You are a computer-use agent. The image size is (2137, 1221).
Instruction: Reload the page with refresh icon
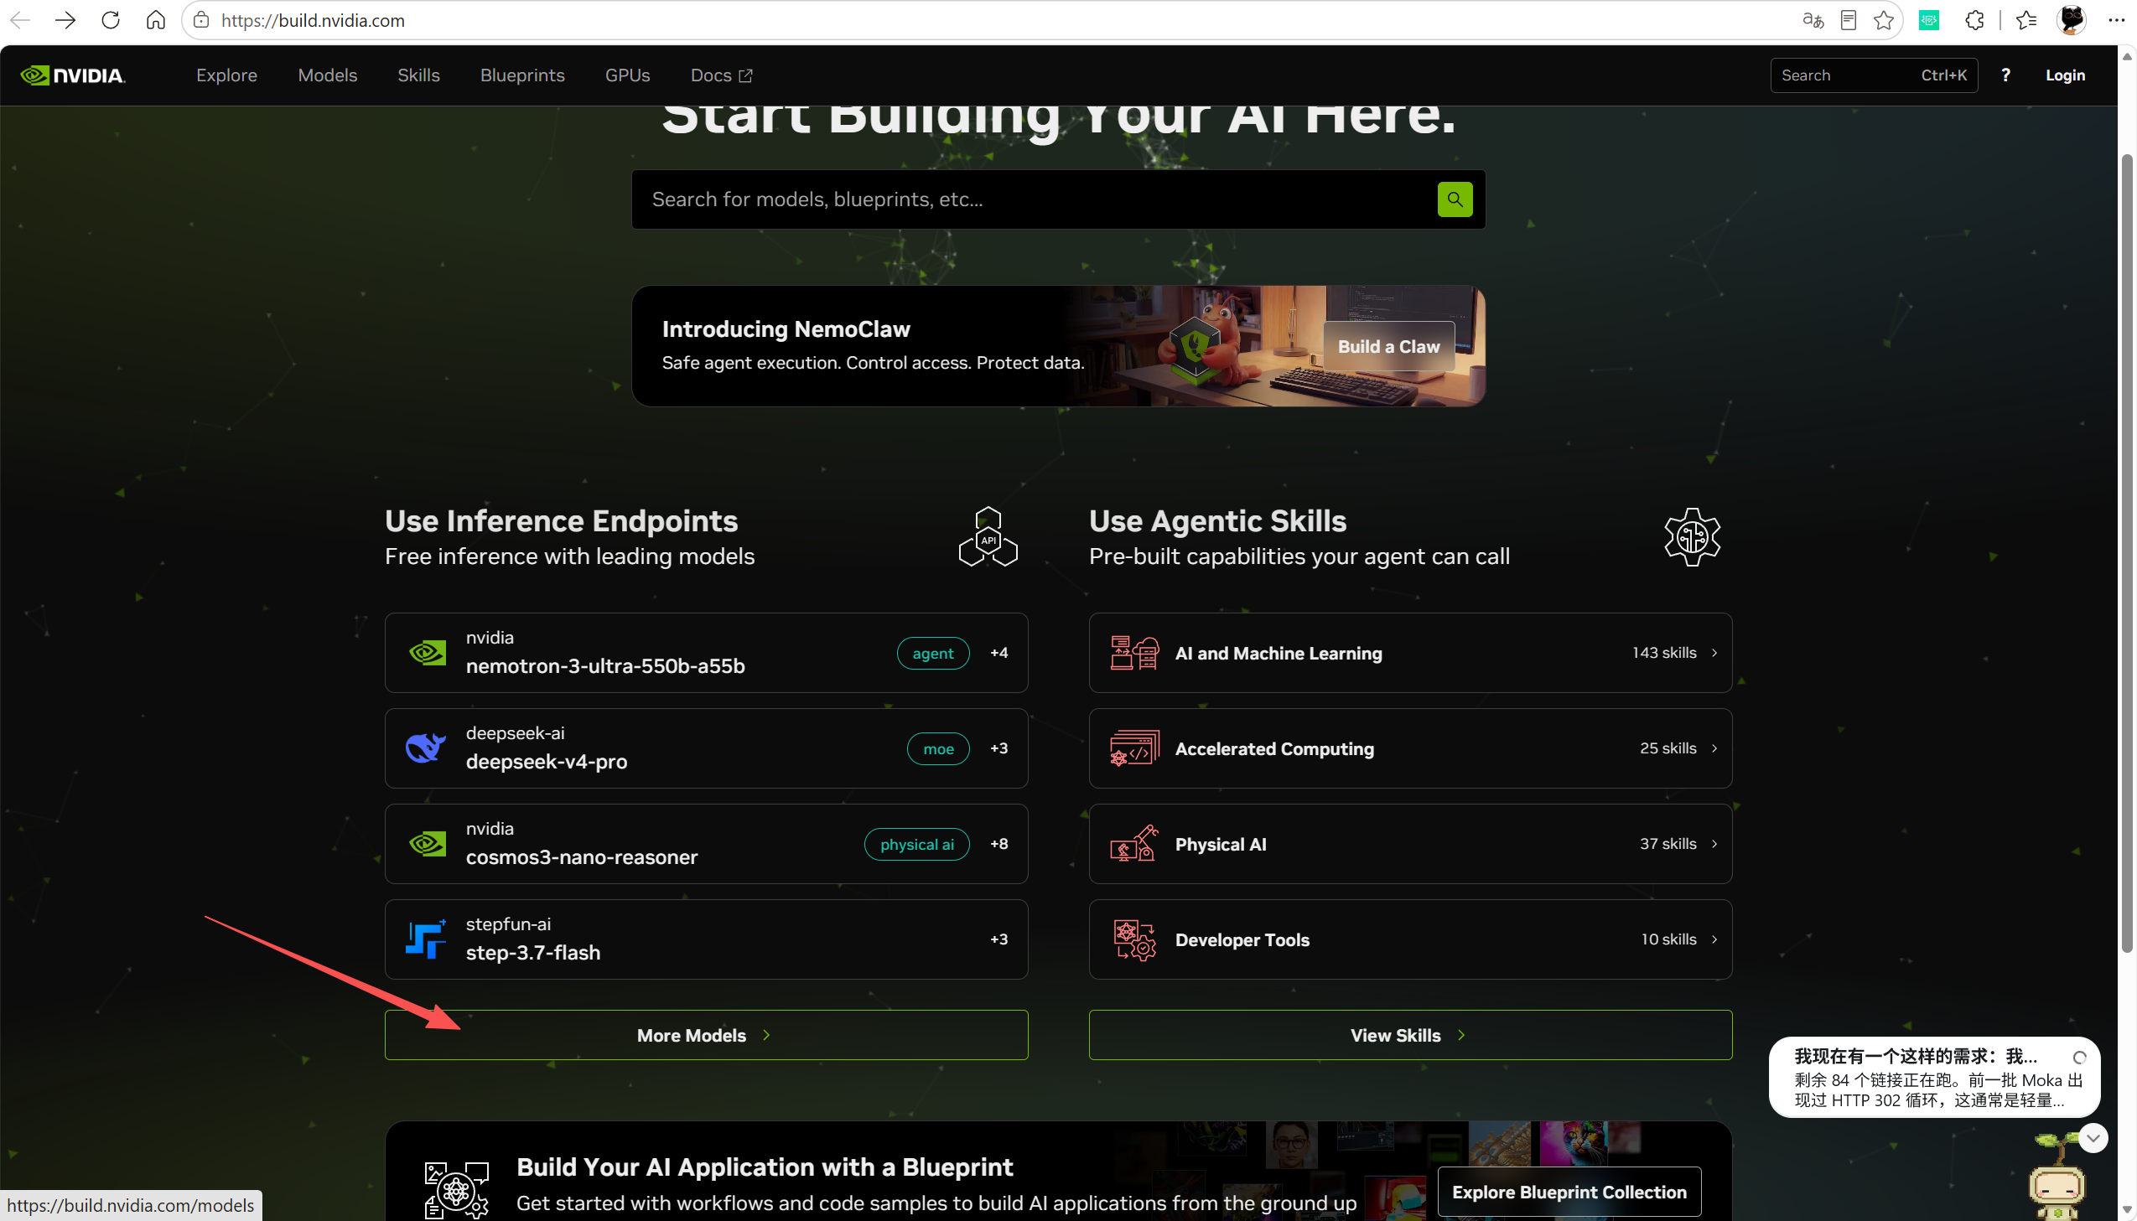coord(111,20)
